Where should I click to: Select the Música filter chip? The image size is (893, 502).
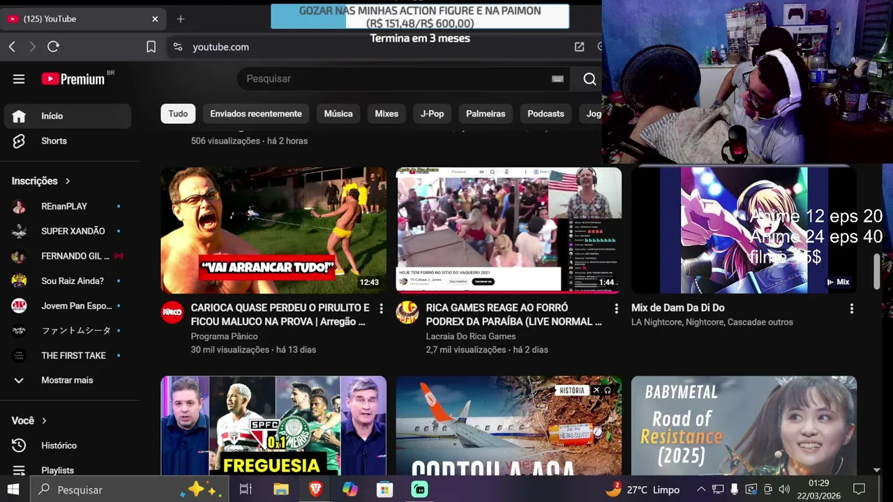point(338,114)
